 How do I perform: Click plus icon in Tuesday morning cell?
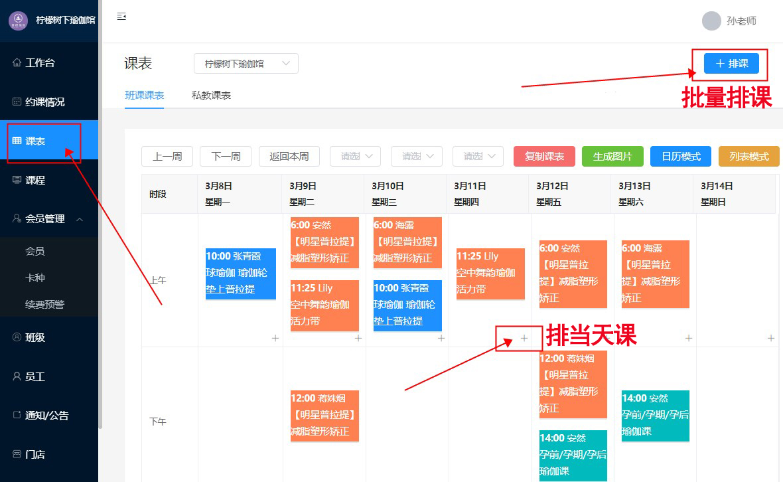coord(358,338)
